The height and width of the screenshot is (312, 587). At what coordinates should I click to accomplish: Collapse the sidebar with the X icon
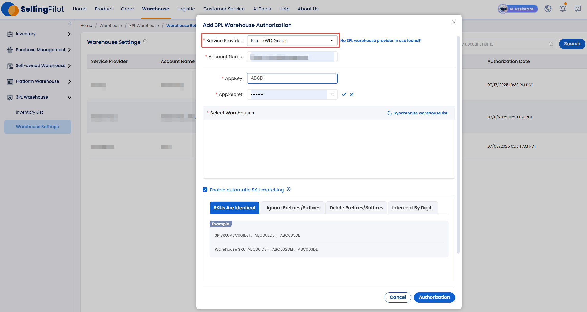70,23
